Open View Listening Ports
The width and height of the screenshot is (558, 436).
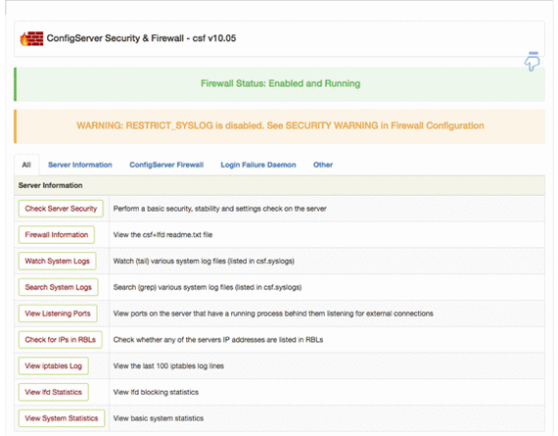(x=58, y=314)
